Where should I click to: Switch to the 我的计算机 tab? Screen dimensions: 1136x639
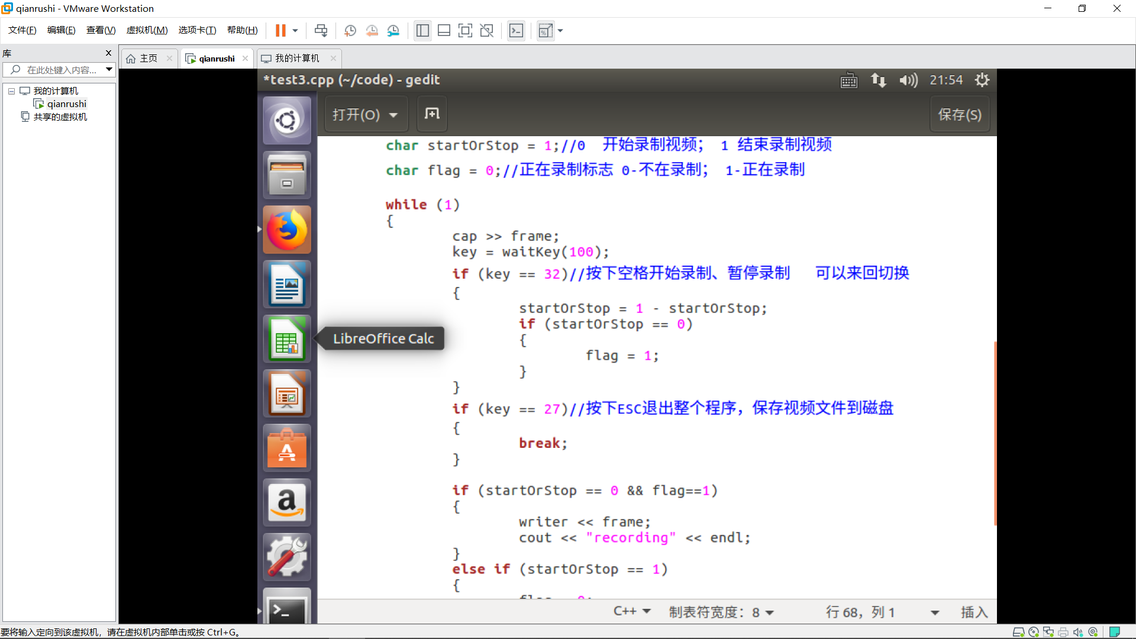[297, 58]
